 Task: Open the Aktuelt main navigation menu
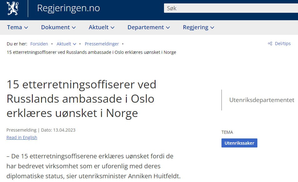pos(102,27)
